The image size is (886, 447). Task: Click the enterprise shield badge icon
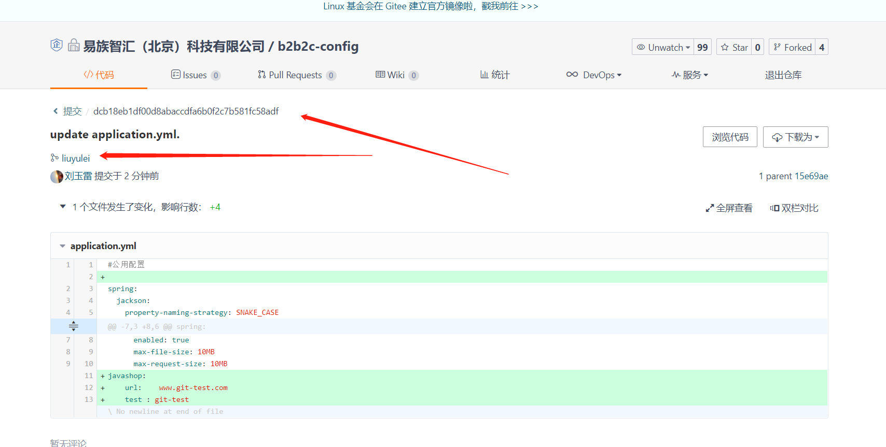point(57,46)
